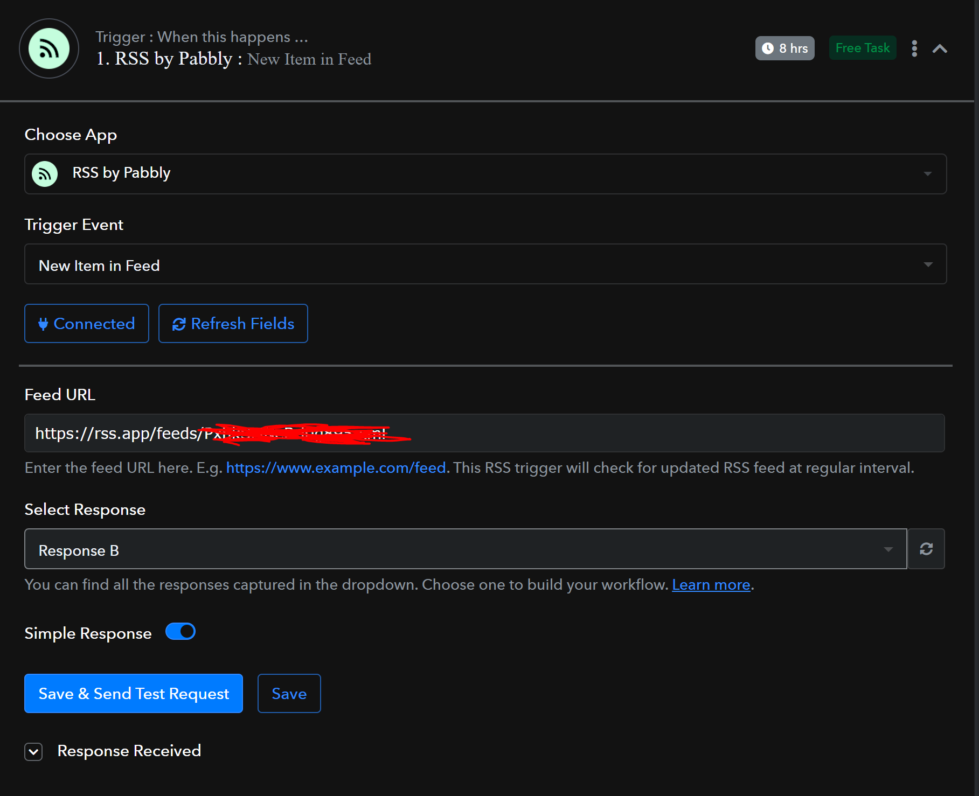Click the 'Simple Response' label
This screenshot has height=796, width=979.
pyautogui.click(x=88, y=633)
